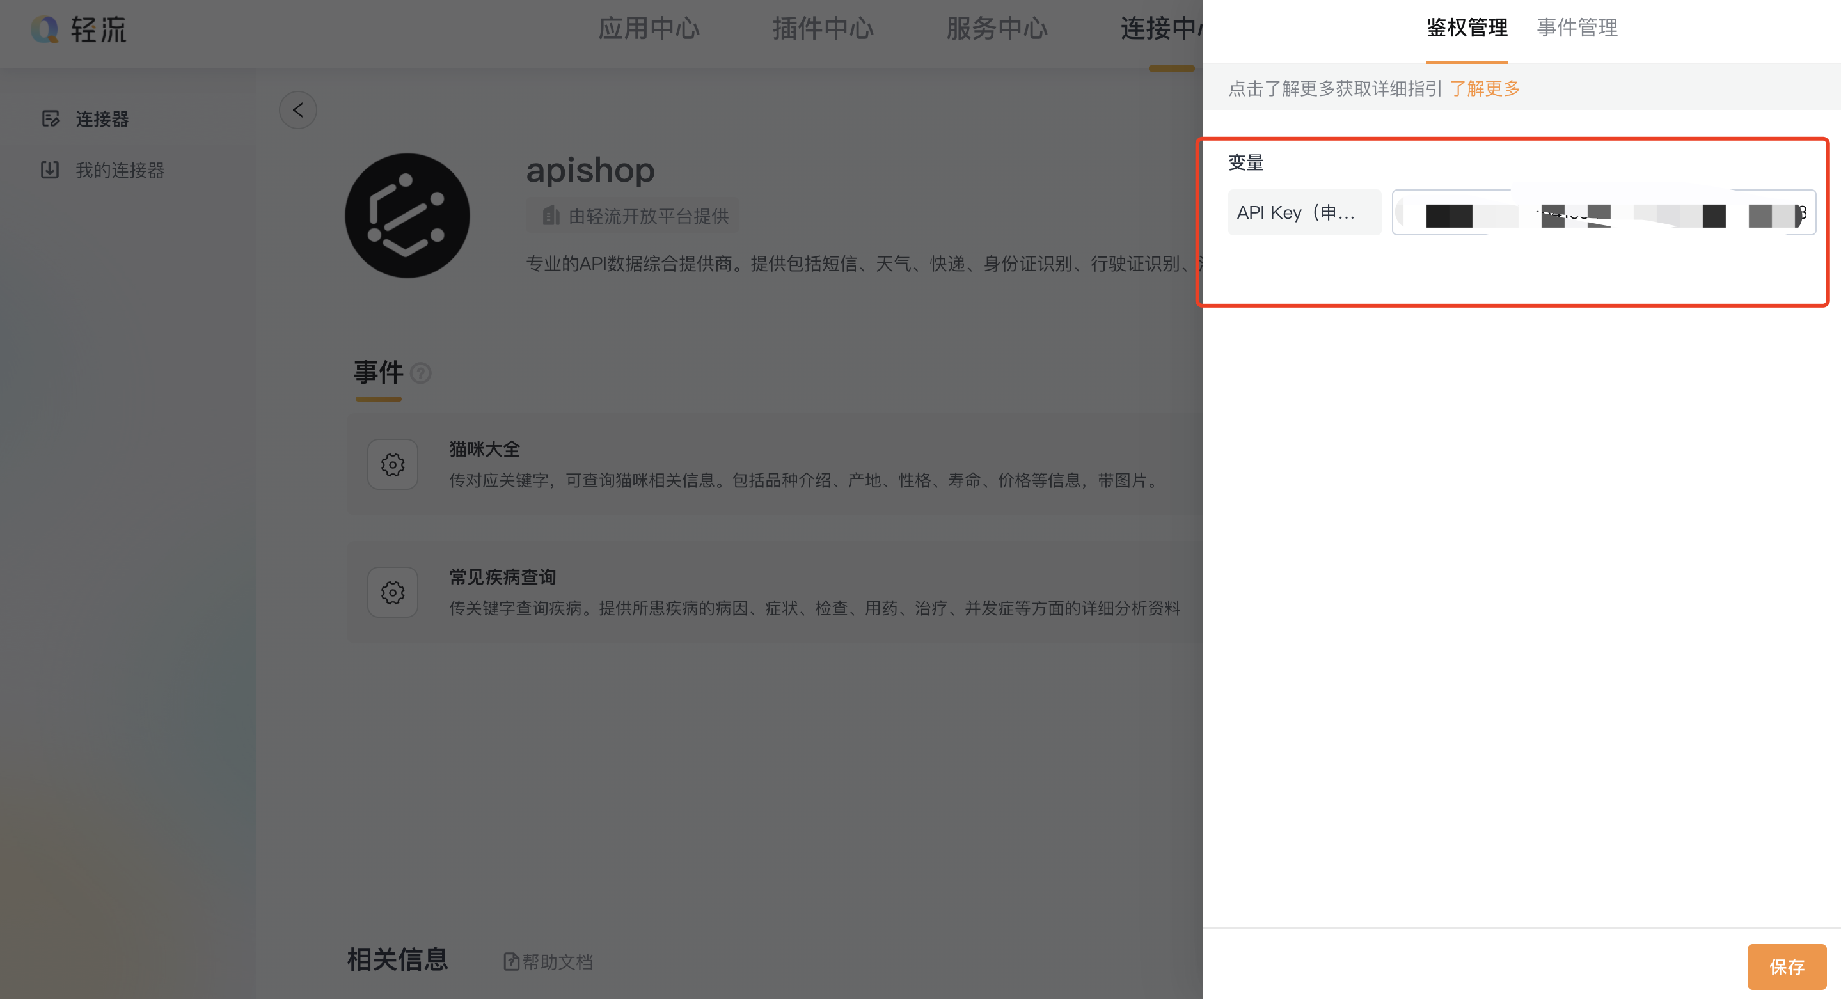Click the API Key value input field
Screen dimensions: 1841x999
coord(1604,213)
